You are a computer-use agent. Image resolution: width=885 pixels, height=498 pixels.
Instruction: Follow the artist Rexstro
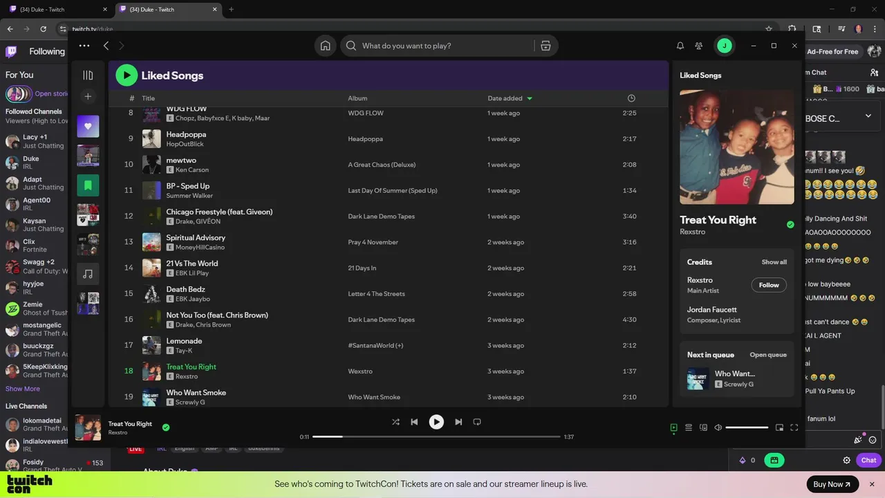click(769, 285)
